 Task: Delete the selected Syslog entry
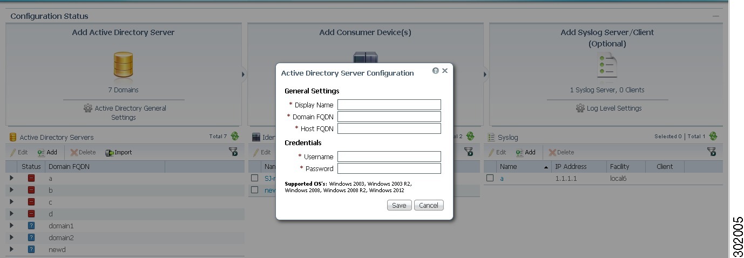click(562, 152)
